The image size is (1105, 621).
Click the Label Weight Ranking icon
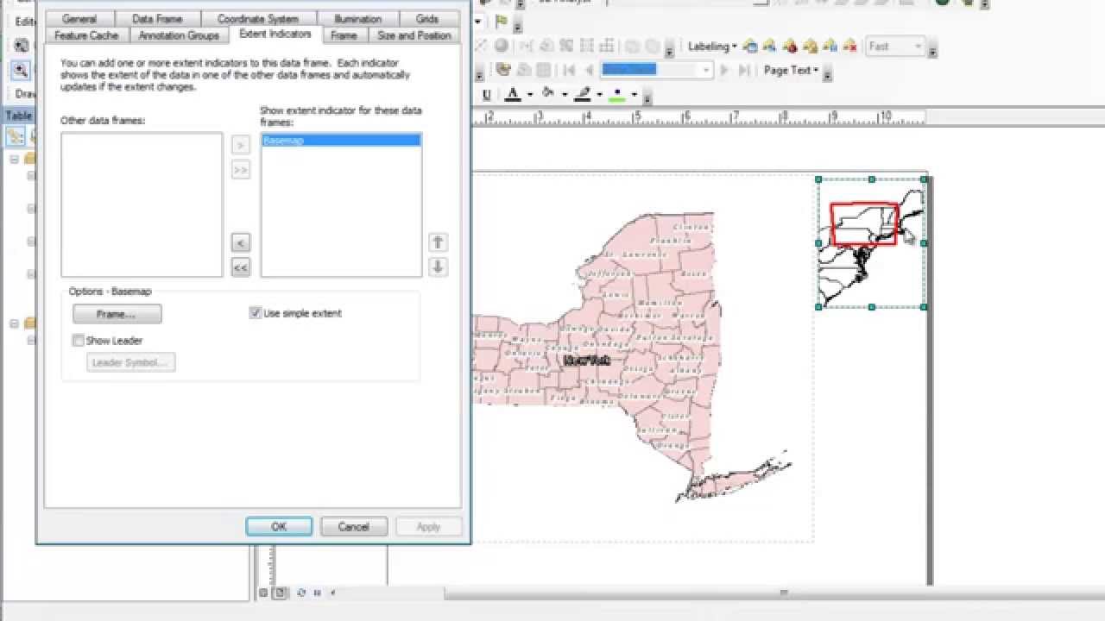pos(789,46)
